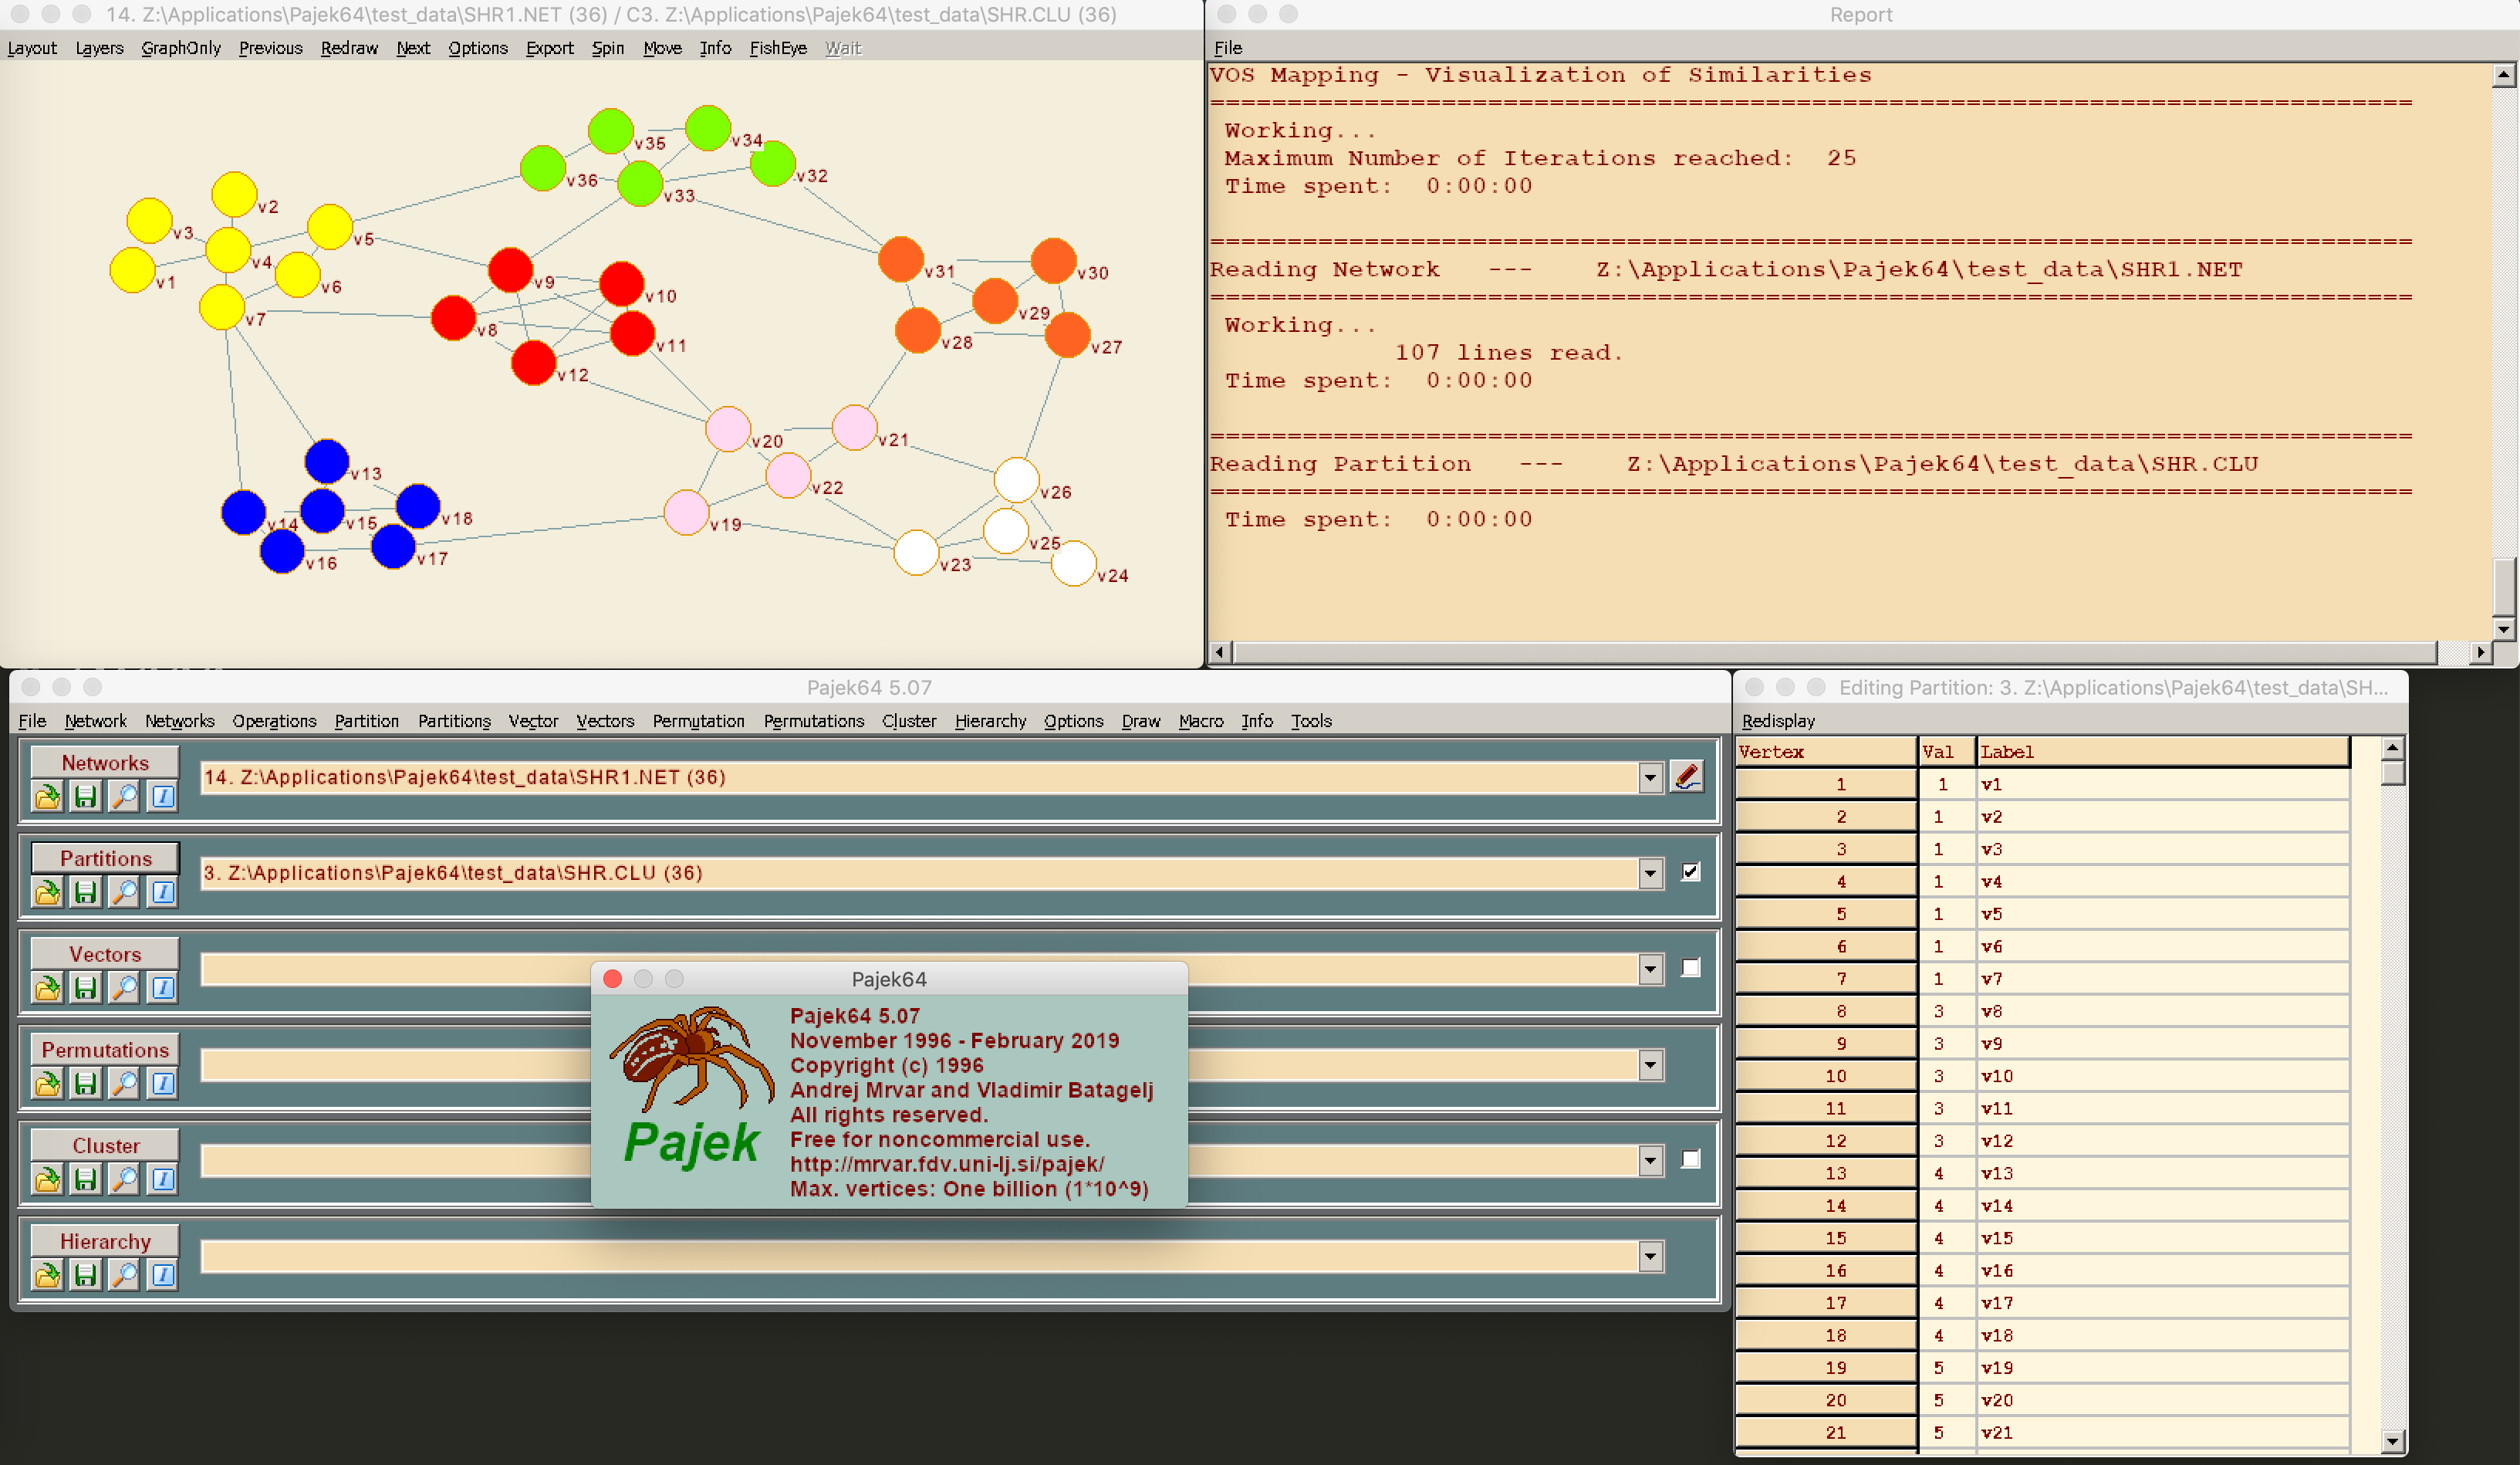Toggle the Cluster row checkbox
Viewport: 2520px width, 1465px height.
tap(1690, 1159)
